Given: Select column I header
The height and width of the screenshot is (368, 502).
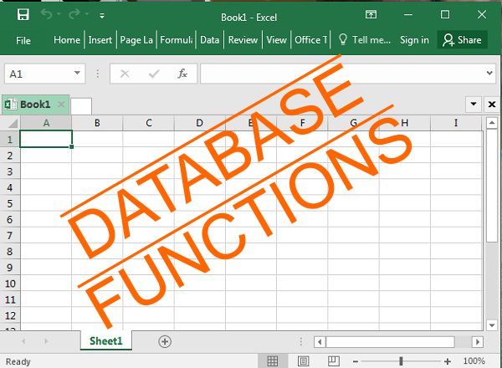Looking at the screenshot, I should (456, 123).
